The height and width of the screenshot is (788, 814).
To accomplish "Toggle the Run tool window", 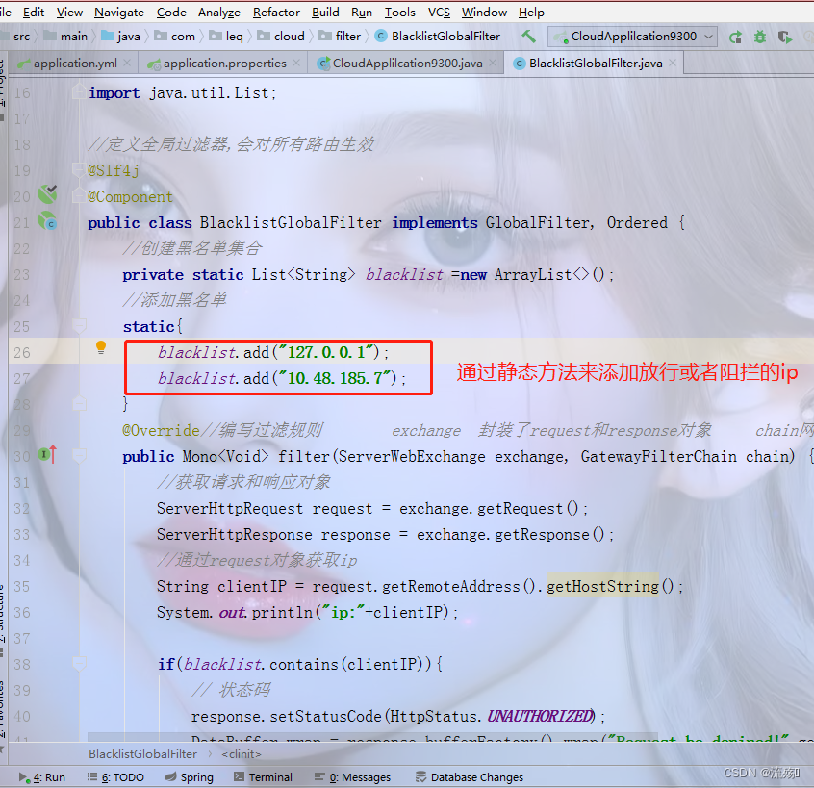I will [x=41, y=776].
